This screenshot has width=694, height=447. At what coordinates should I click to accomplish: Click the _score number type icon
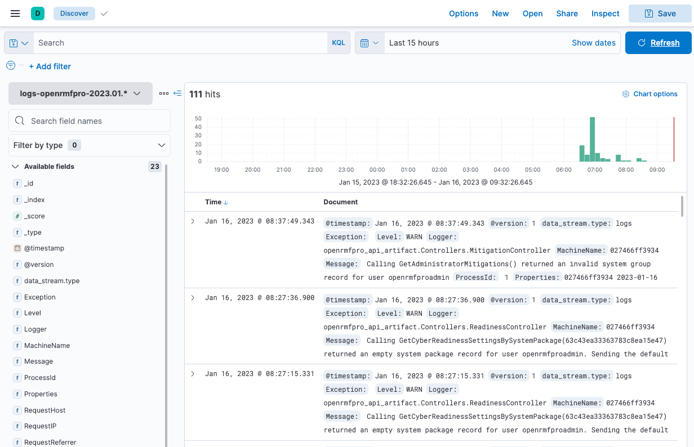coord(17,216)
